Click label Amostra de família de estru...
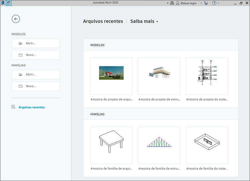The width and height of the screenshot is (250, 181). pyautogui.click(x=159, y=168)
